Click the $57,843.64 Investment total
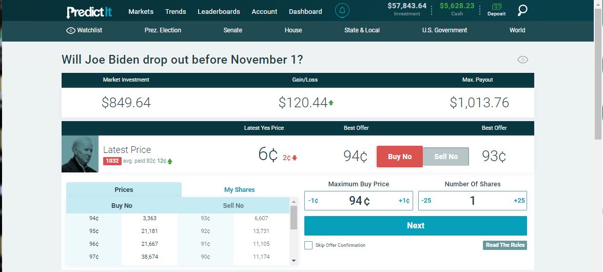Screen dimensions: 603x272 tap(407, 6)
